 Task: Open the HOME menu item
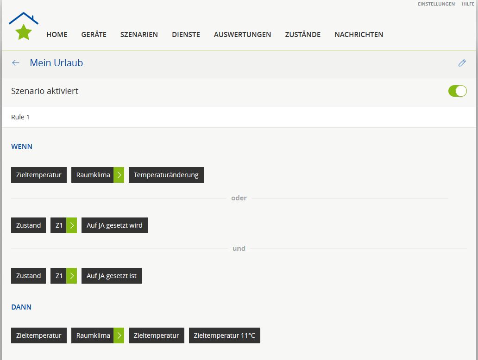point(57,35)
